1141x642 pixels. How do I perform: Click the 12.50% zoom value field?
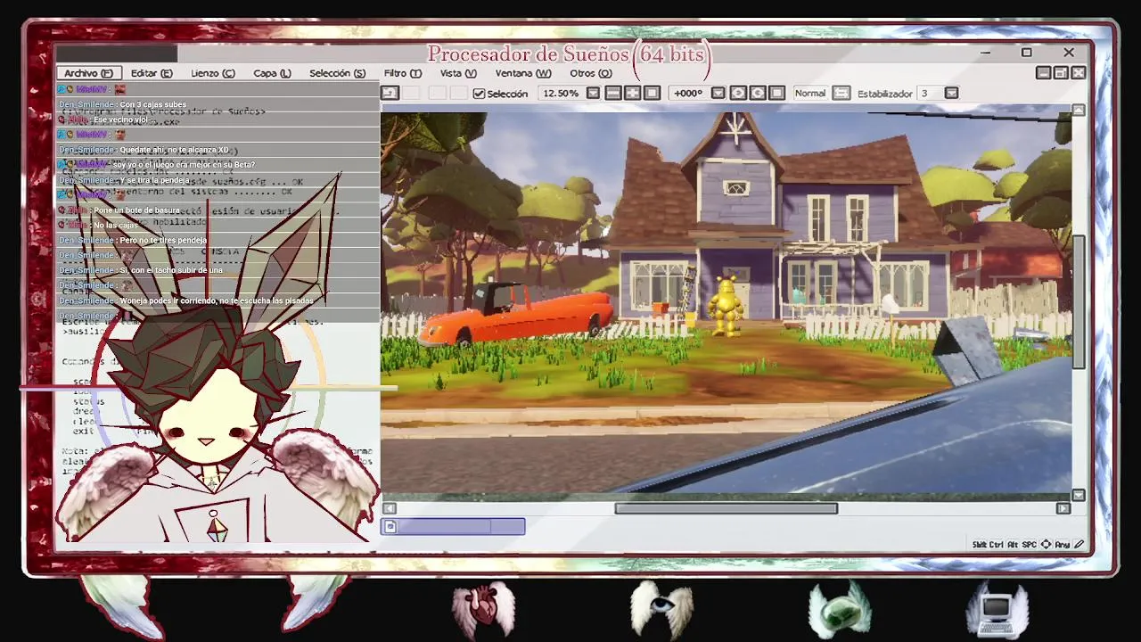tap(561, 93)
